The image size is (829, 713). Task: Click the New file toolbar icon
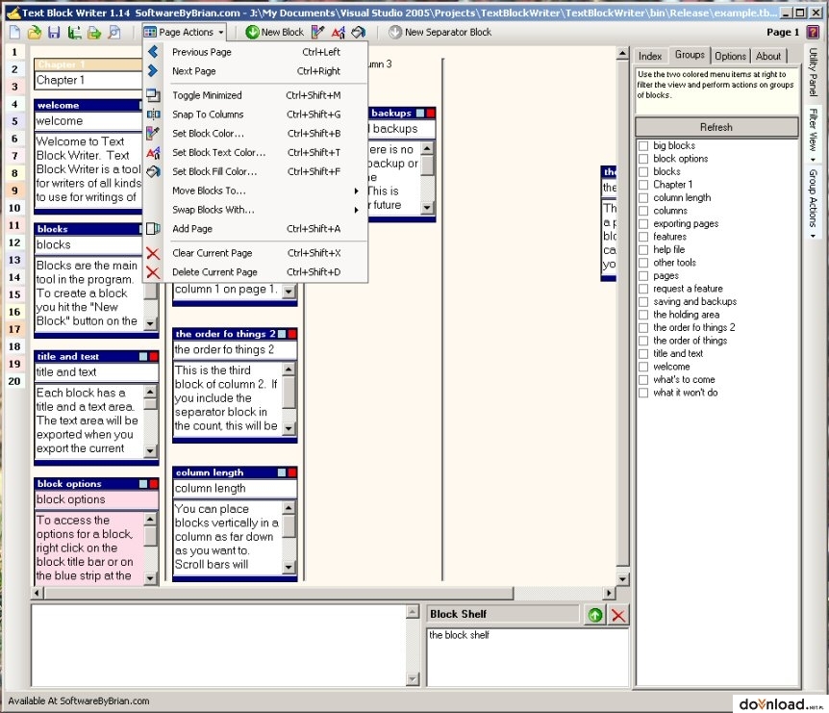[x=14, y=33]
